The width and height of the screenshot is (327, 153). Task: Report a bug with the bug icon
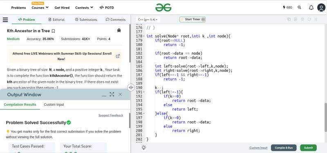coord(119,31)
